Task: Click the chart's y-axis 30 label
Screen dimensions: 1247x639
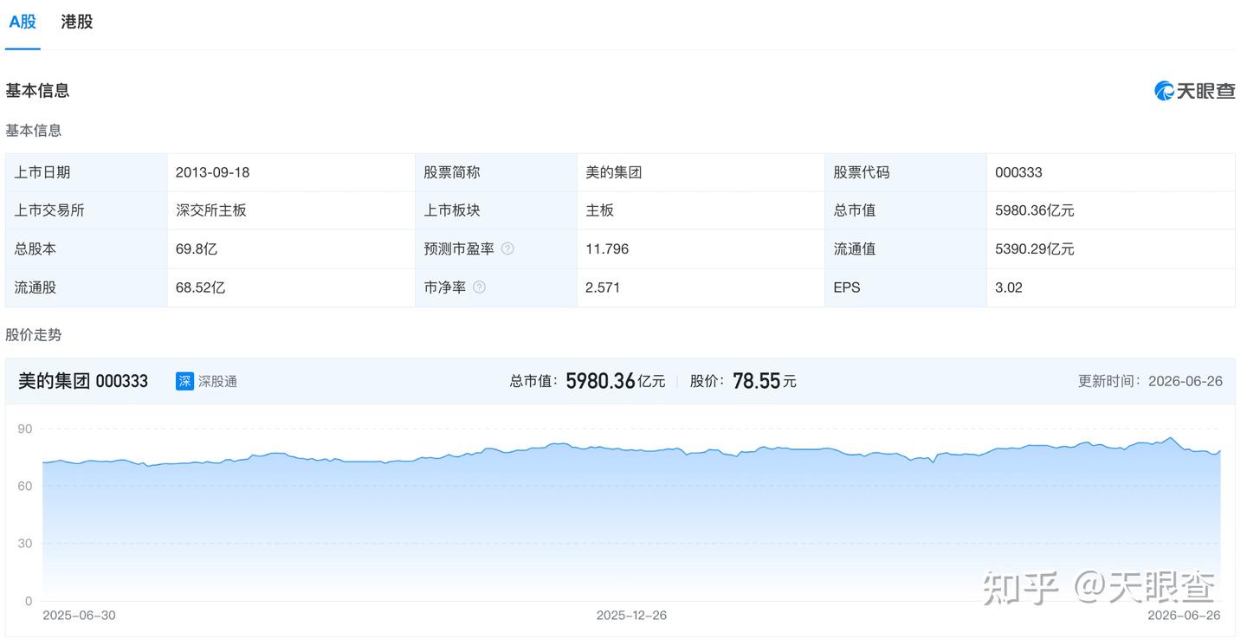Action: click(x=24, y=544)
